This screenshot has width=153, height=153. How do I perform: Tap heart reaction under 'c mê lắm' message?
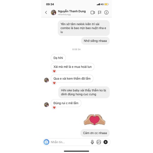[x=54, y=108]
